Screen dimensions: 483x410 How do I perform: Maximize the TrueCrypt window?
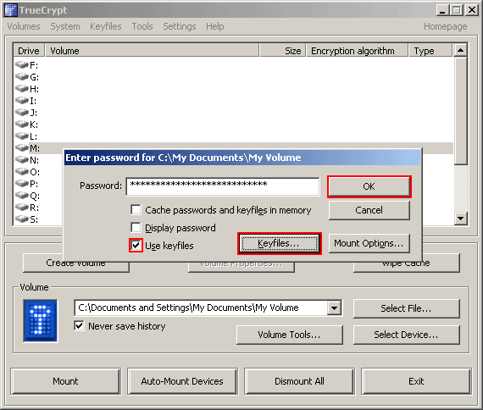[457, 10]
